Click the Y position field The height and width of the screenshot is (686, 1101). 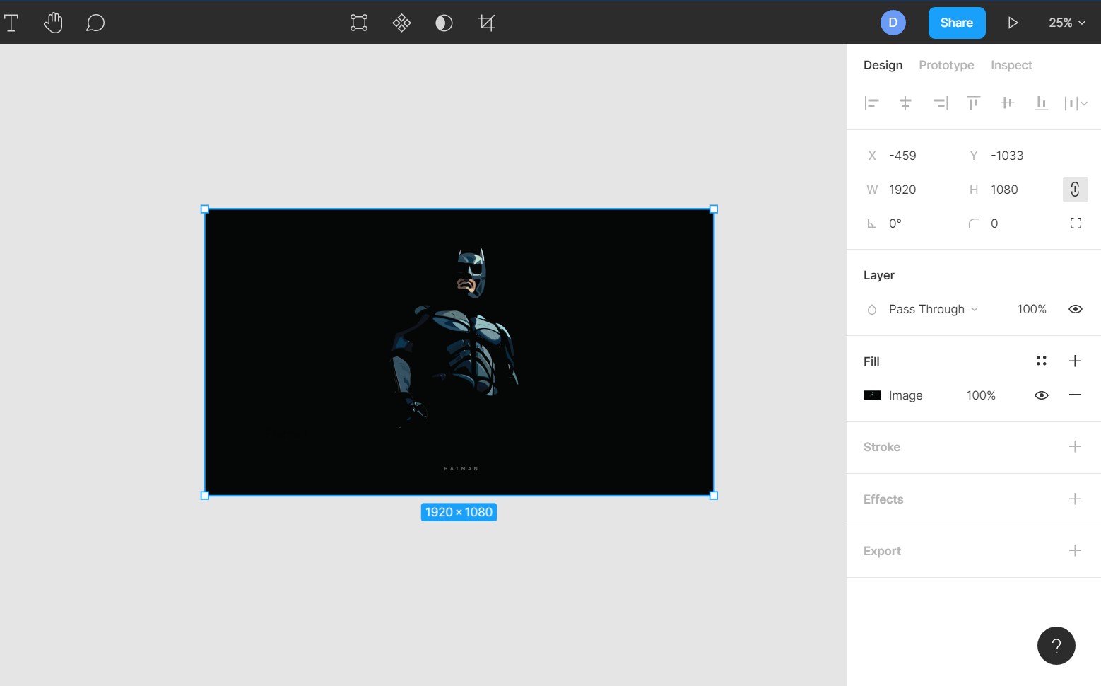tap(1013, 156)
